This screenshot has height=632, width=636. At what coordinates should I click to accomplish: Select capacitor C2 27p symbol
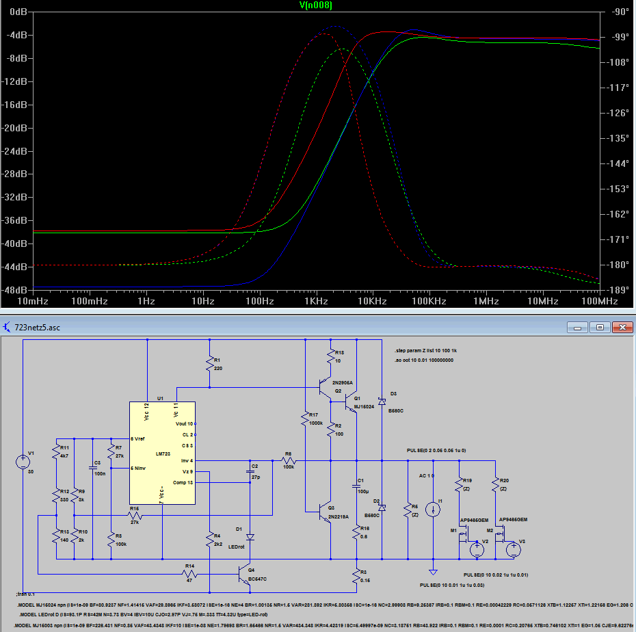[250, 472]
